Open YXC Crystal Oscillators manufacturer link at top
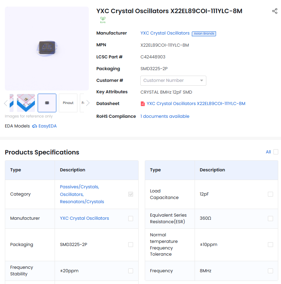This screenshot has width=281, height=284. pos(165,33)
